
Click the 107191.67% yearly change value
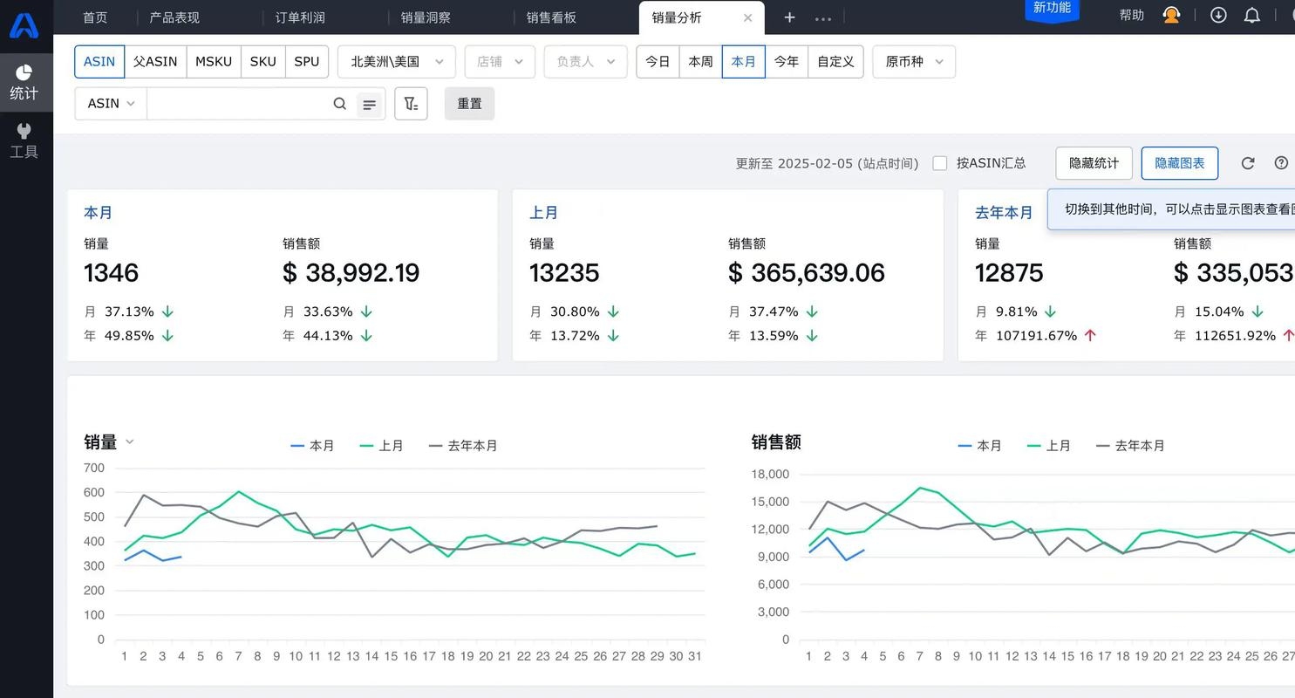coord(1036,336)
